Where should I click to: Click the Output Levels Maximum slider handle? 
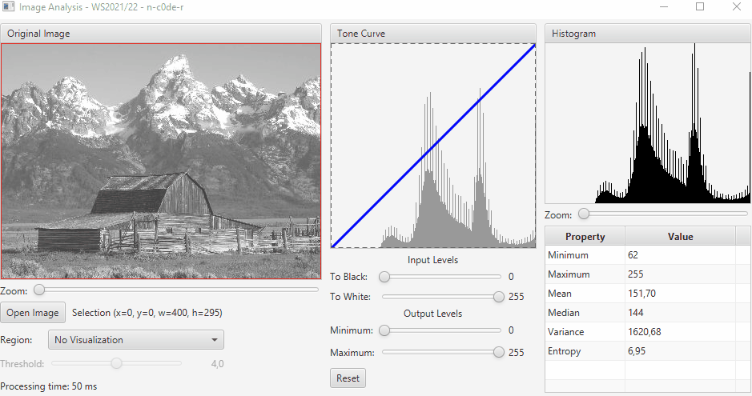point(499,353)
